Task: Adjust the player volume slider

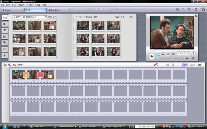Action: pyautogui.click(x=172, y=59)
